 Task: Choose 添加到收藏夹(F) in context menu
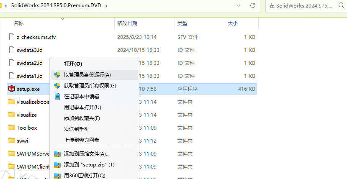tap(82, 118)
